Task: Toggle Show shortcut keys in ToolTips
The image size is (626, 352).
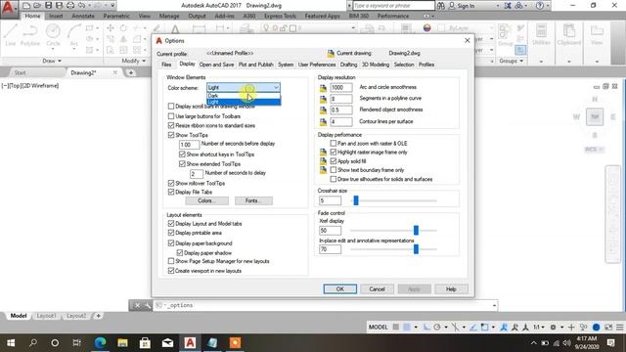Action: (x=182, y=154)
